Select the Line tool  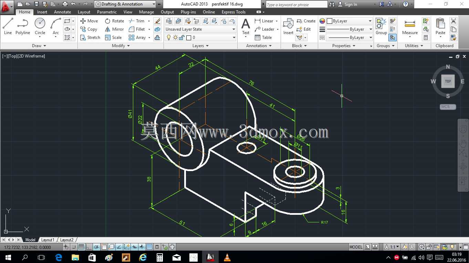tap(8, 27)
